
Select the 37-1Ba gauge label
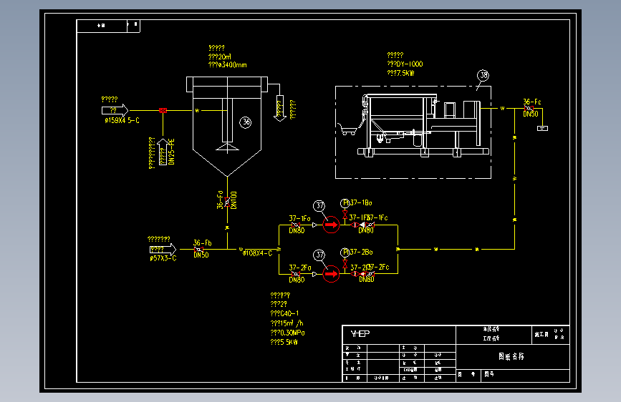click(x=361, y=202)
